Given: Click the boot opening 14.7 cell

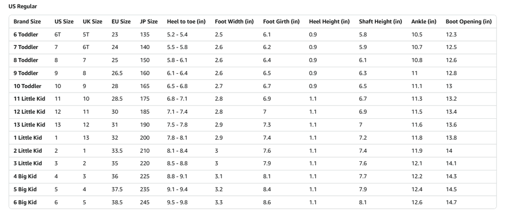Looking at the screenshot, I should coord(451,202).
